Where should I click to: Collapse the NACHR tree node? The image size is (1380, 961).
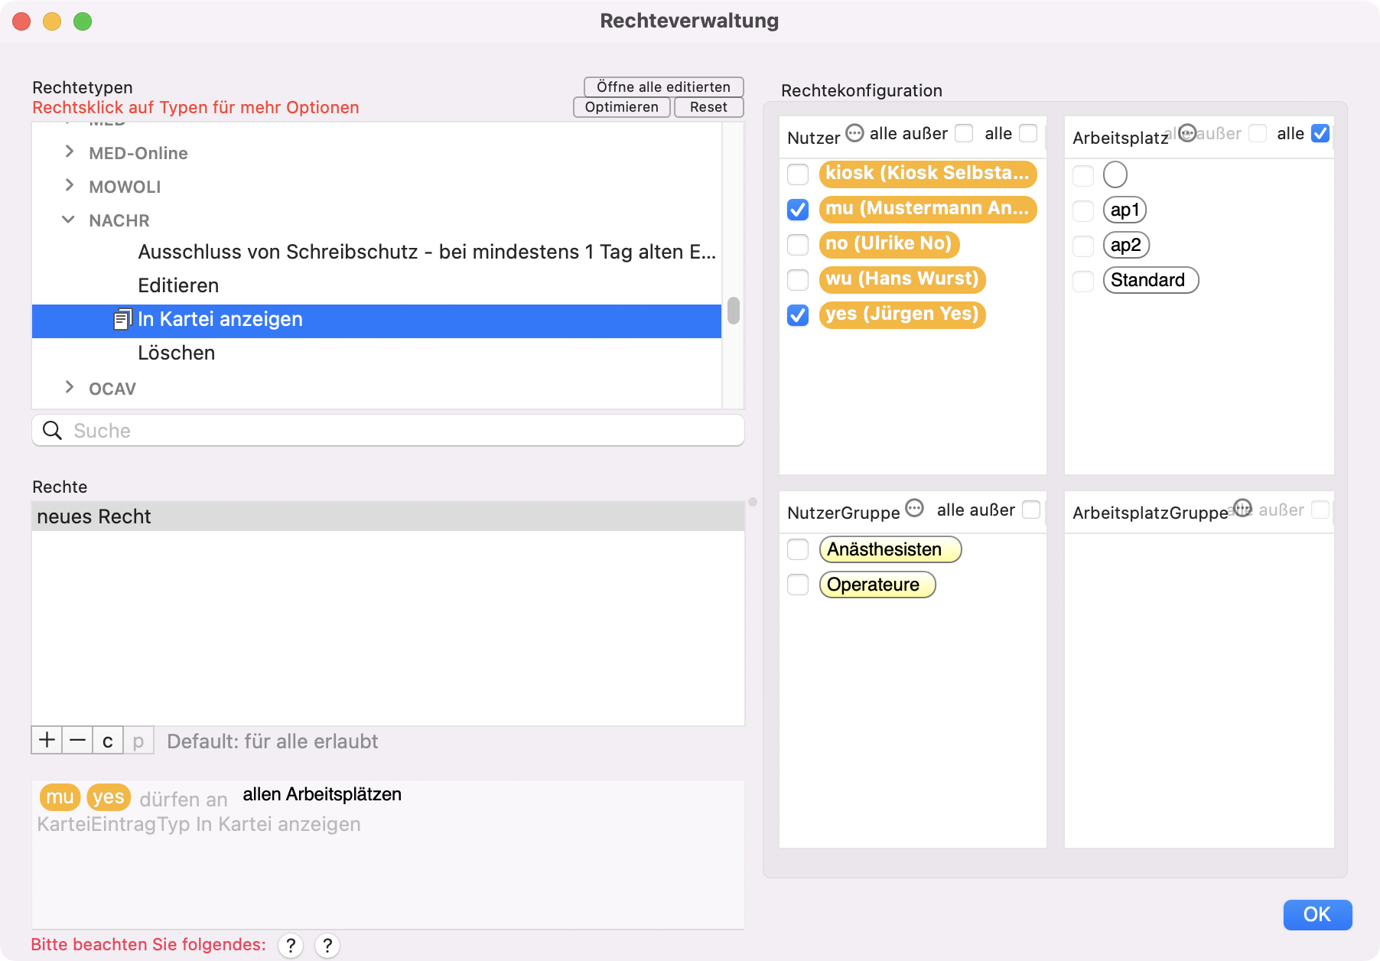pos(68,220)
